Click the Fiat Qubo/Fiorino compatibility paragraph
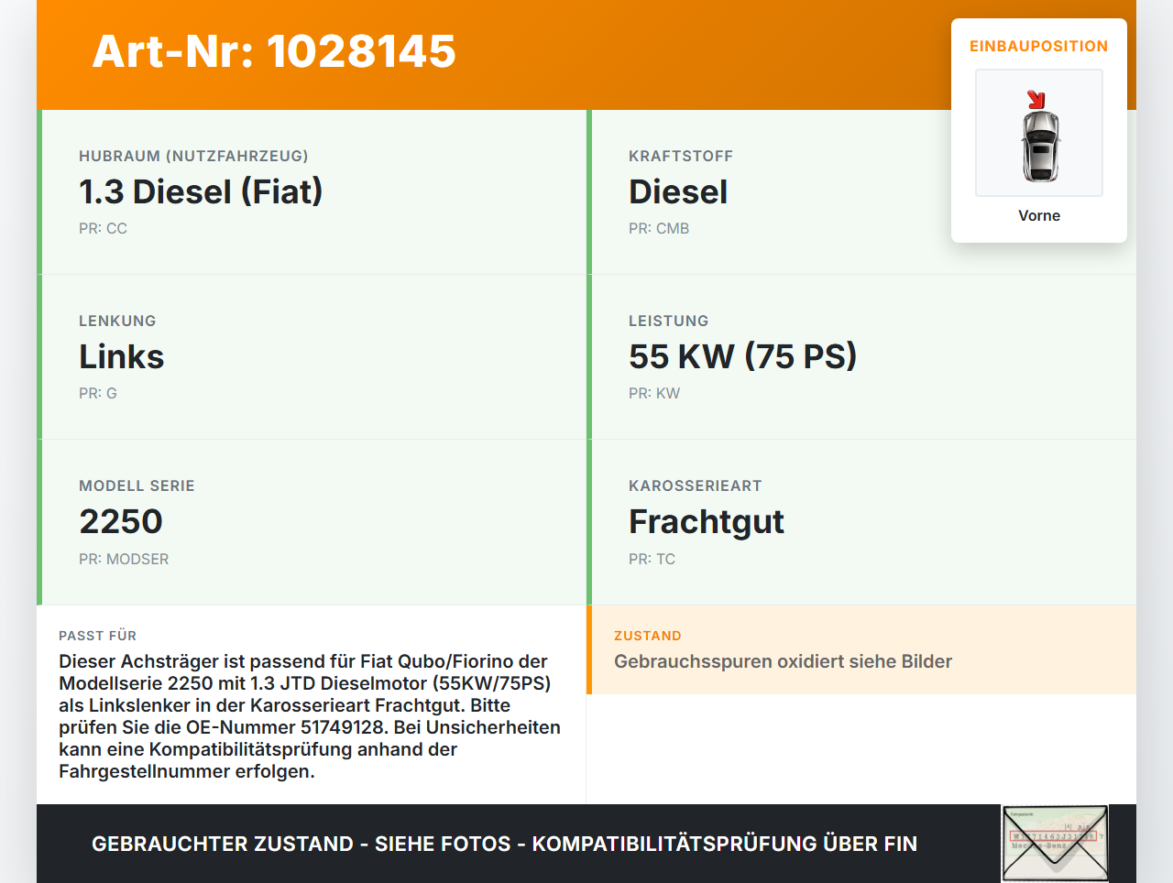Screen dimensions: 1173x883 coord(310,716)
